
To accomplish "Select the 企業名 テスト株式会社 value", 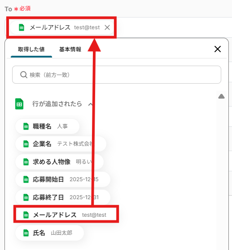I will [x=61, y=144].
